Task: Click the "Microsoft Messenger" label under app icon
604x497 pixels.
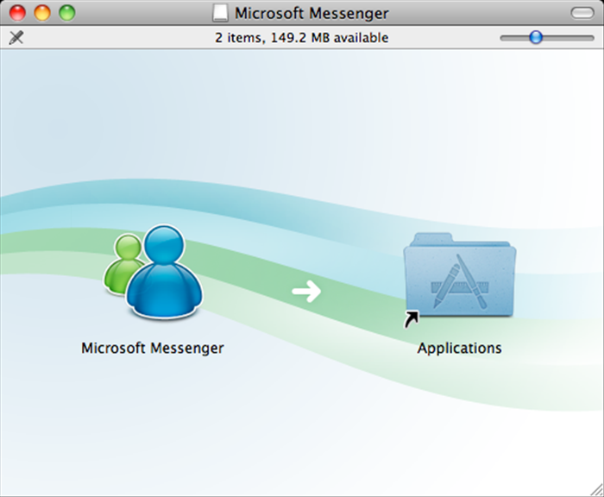Action: (153, 349)
